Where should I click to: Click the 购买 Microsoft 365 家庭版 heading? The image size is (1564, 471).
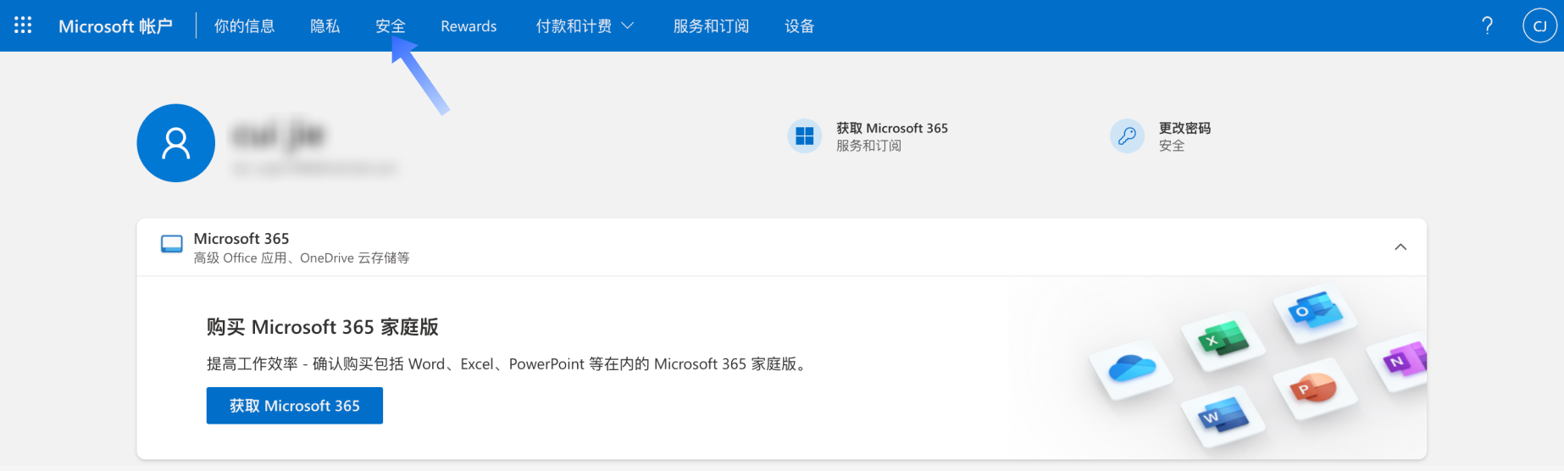pyautogui.click(x=323, y=327)
